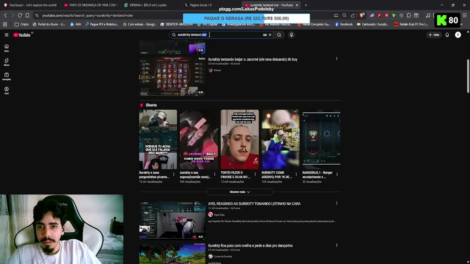Open the on-screen keyboard icon in search
Image resolution: width=470 pixels, height=264 pixels.
tap(265, 35)
